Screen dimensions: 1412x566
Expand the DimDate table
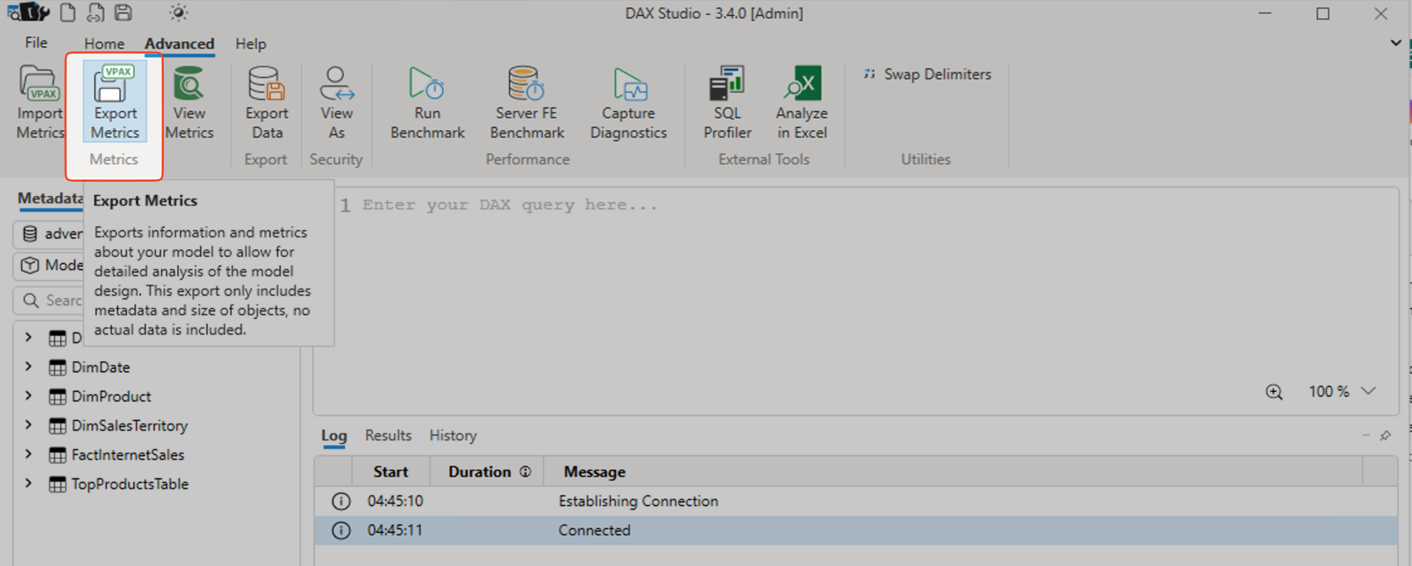click(x=28, y=367)
